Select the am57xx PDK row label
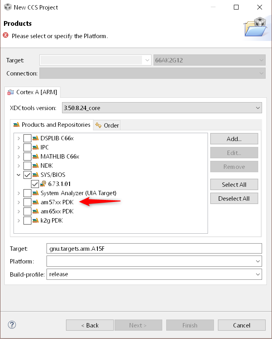This screenshot has height=339, width=272. tap(57, 202)
